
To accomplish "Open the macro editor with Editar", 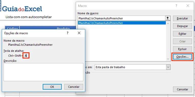I will point(182,34).
